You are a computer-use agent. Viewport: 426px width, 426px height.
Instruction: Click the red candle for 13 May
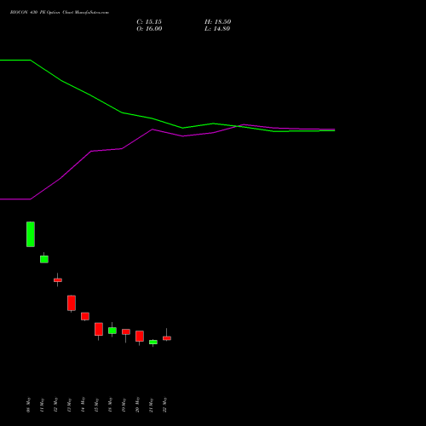72,303
